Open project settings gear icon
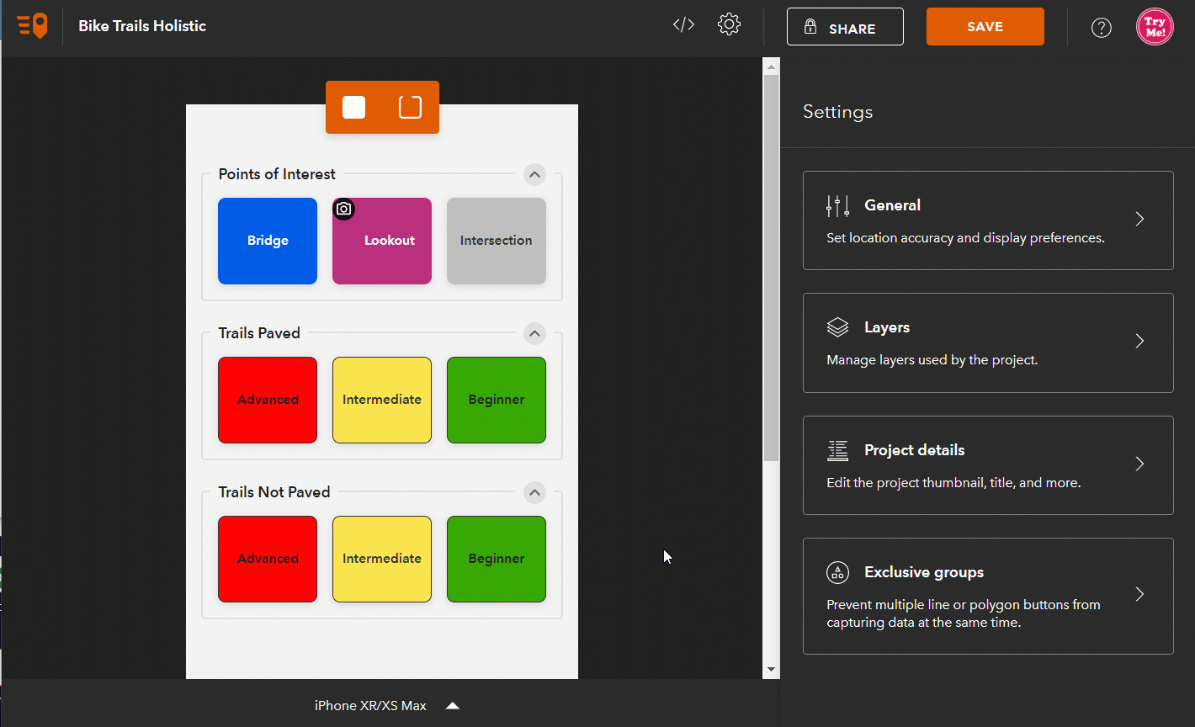The width and height of the screenshot is (1195, 727). click(x=729, y=24)
